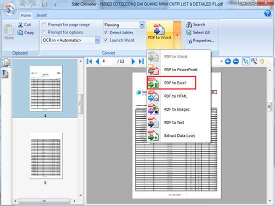Go to next page arrow
The height and width of the screenshot is (206, 275).
(x=133, y=61)
